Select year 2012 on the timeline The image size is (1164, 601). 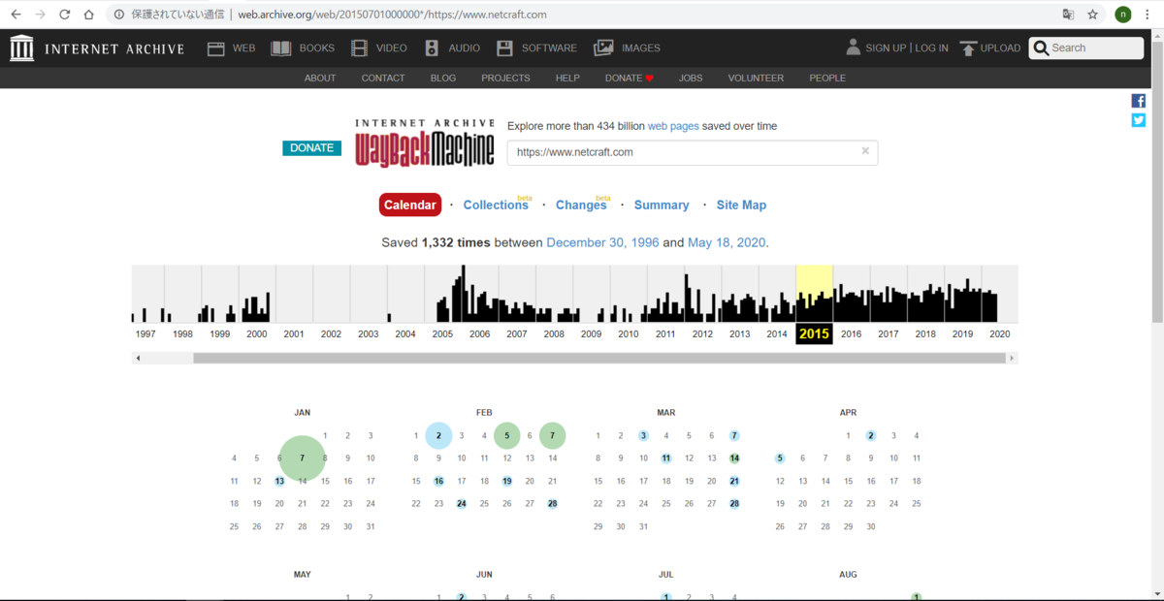point(702,333)
